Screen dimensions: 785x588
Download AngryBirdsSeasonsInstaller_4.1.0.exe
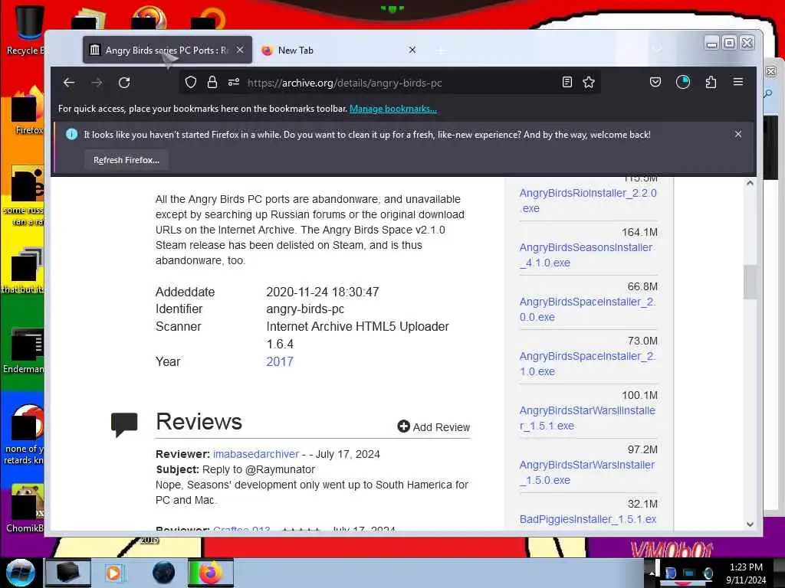(586, 255)
